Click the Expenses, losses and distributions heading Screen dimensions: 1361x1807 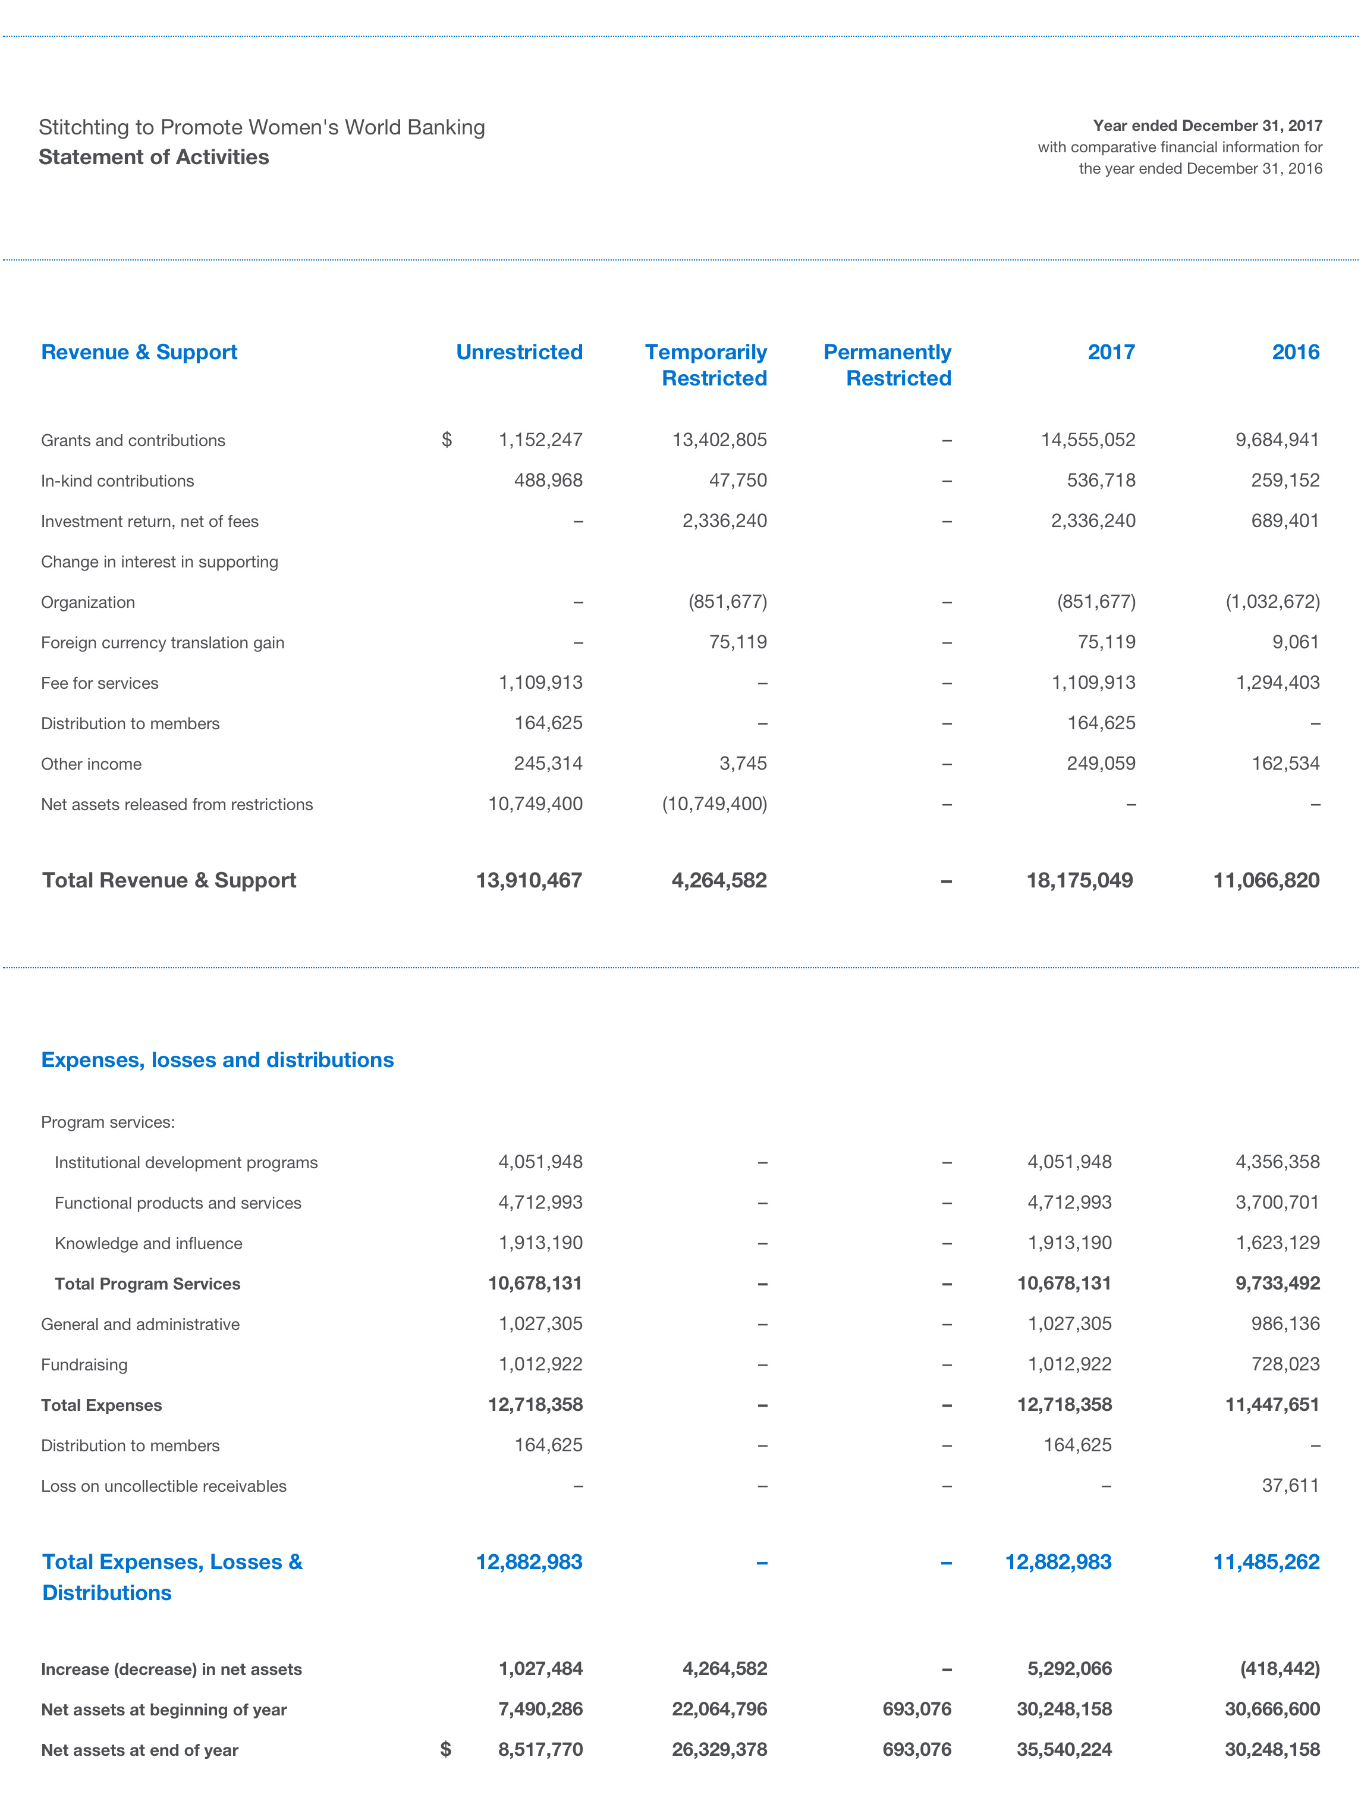click(x=217, y=1059)
